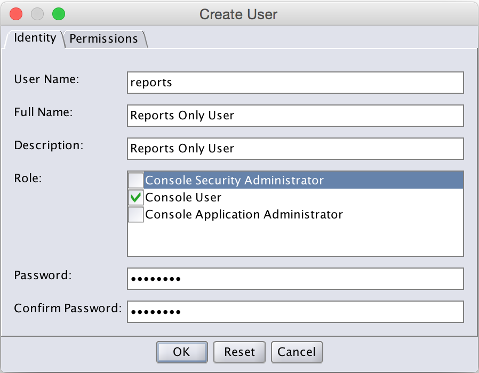Click the Confirm Password field

tap(296, 312)
